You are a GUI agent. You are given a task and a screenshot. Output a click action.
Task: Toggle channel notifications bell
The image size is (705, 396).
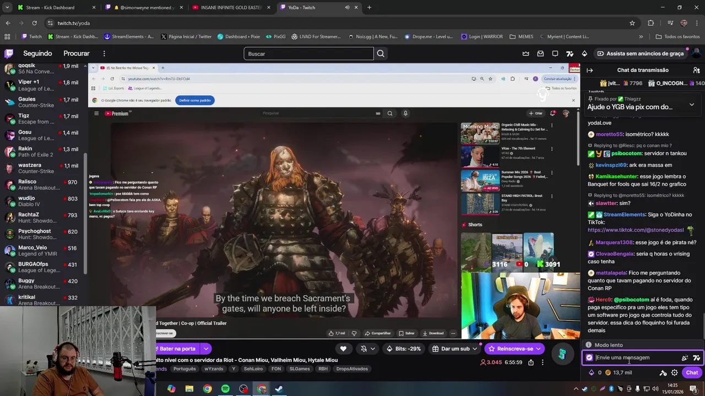tap(364, 349)
